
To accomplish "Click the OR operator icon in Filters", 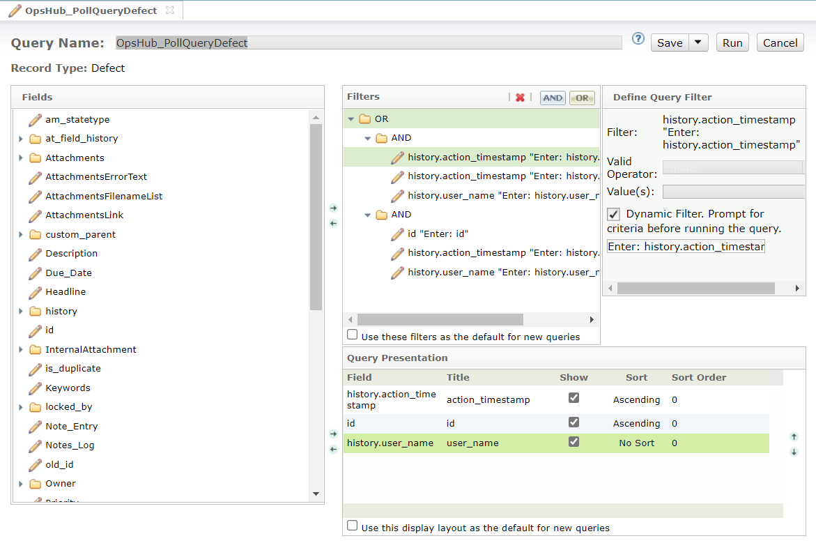I will pyautogui.click(x=581, y=98).
